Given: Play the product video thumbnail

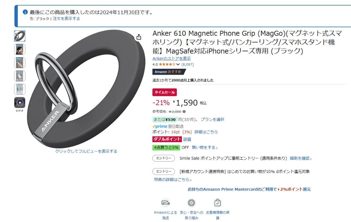Looking at the screenshot, I should pos(20,102).
